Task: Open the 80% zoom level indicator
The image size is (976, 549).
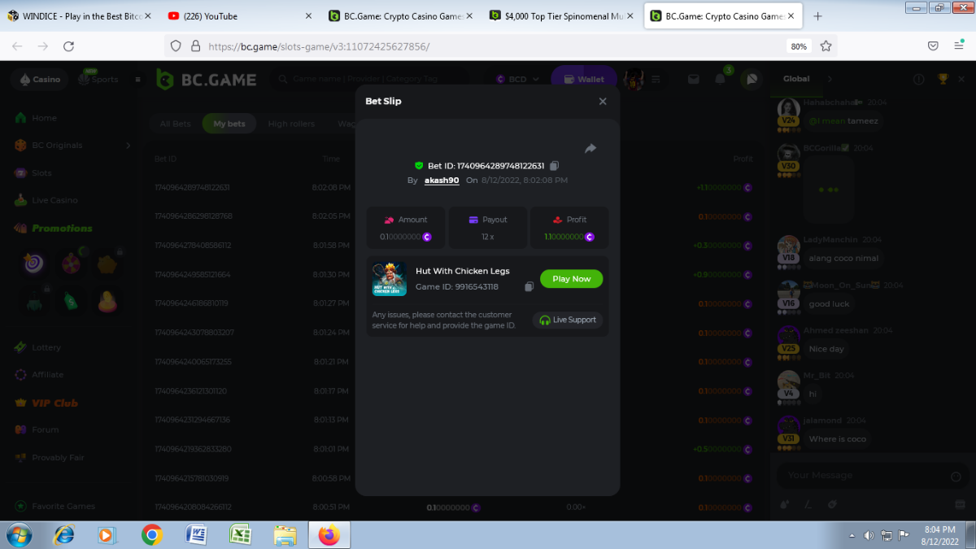Action: 799,46
